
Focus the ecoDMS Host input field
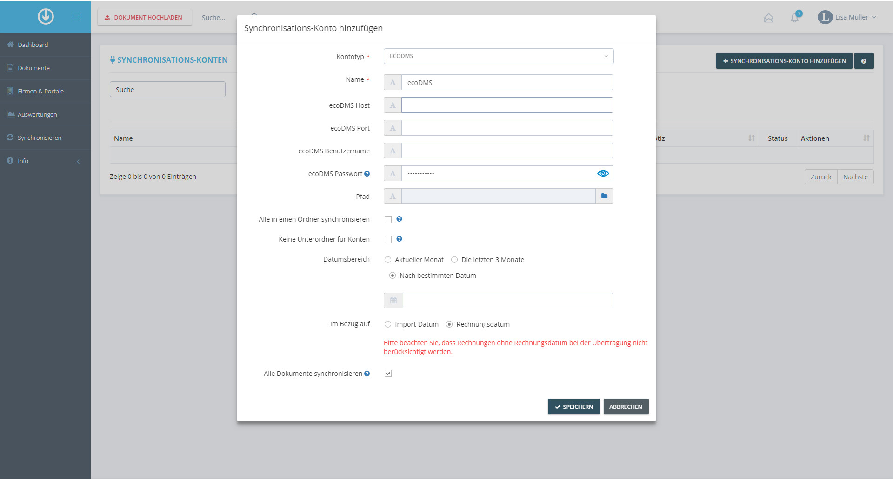[507, 105]
